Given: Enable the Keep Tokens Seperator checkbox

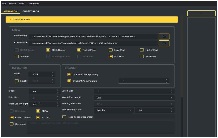Looking at the screenshot, I should [x=64, y=117].
